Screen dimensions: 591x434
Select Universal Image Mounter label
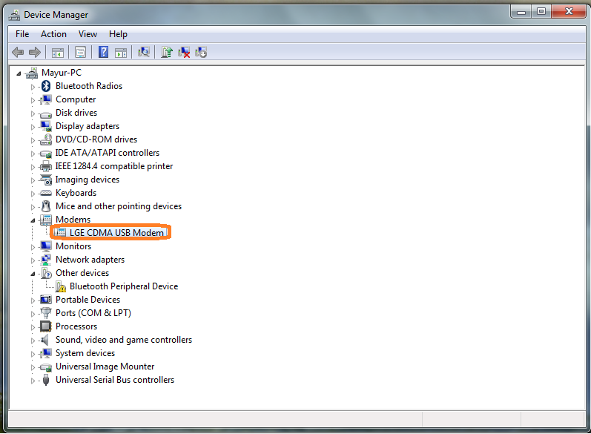(105, 366)
